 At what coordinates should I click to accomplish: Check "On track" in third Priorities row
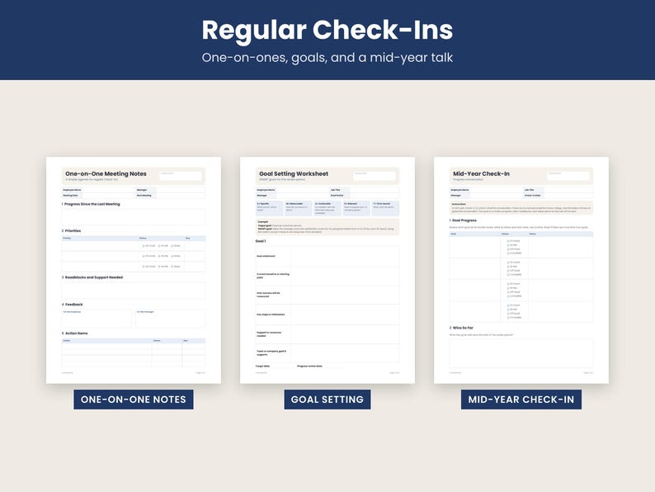[x=144, y=267]
